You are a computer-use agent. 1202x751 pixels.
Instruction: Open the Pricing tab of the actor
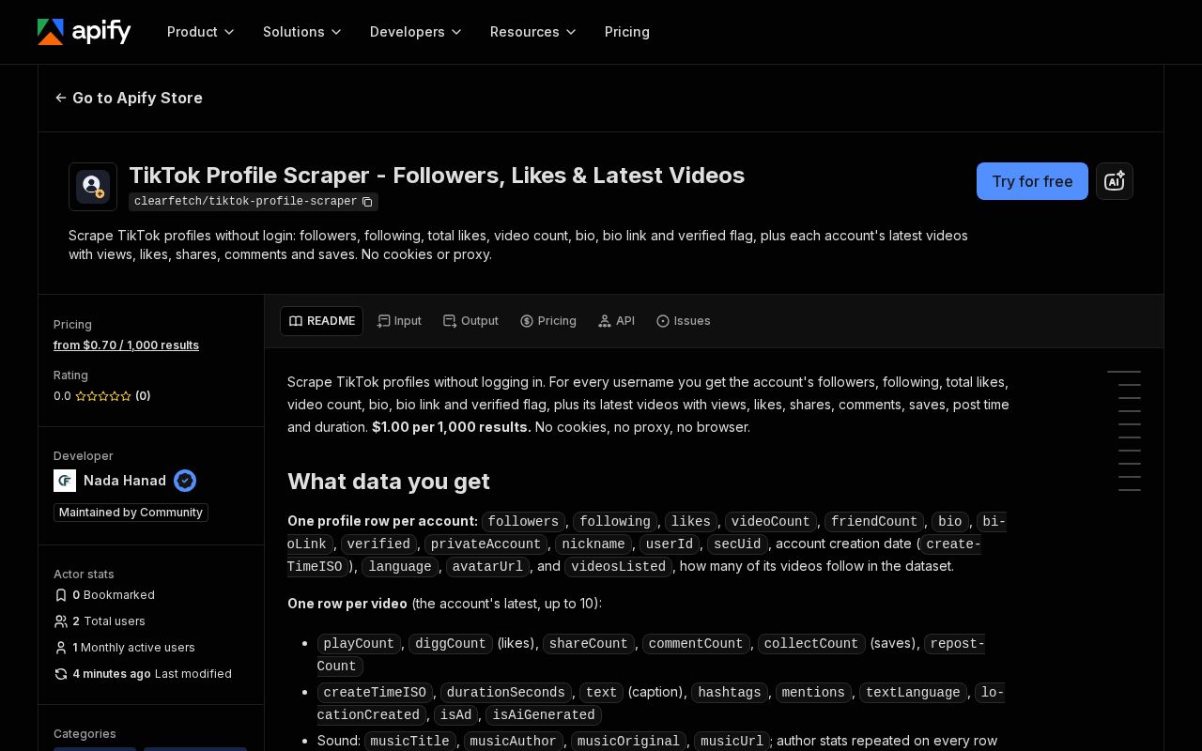coord(548,321)
